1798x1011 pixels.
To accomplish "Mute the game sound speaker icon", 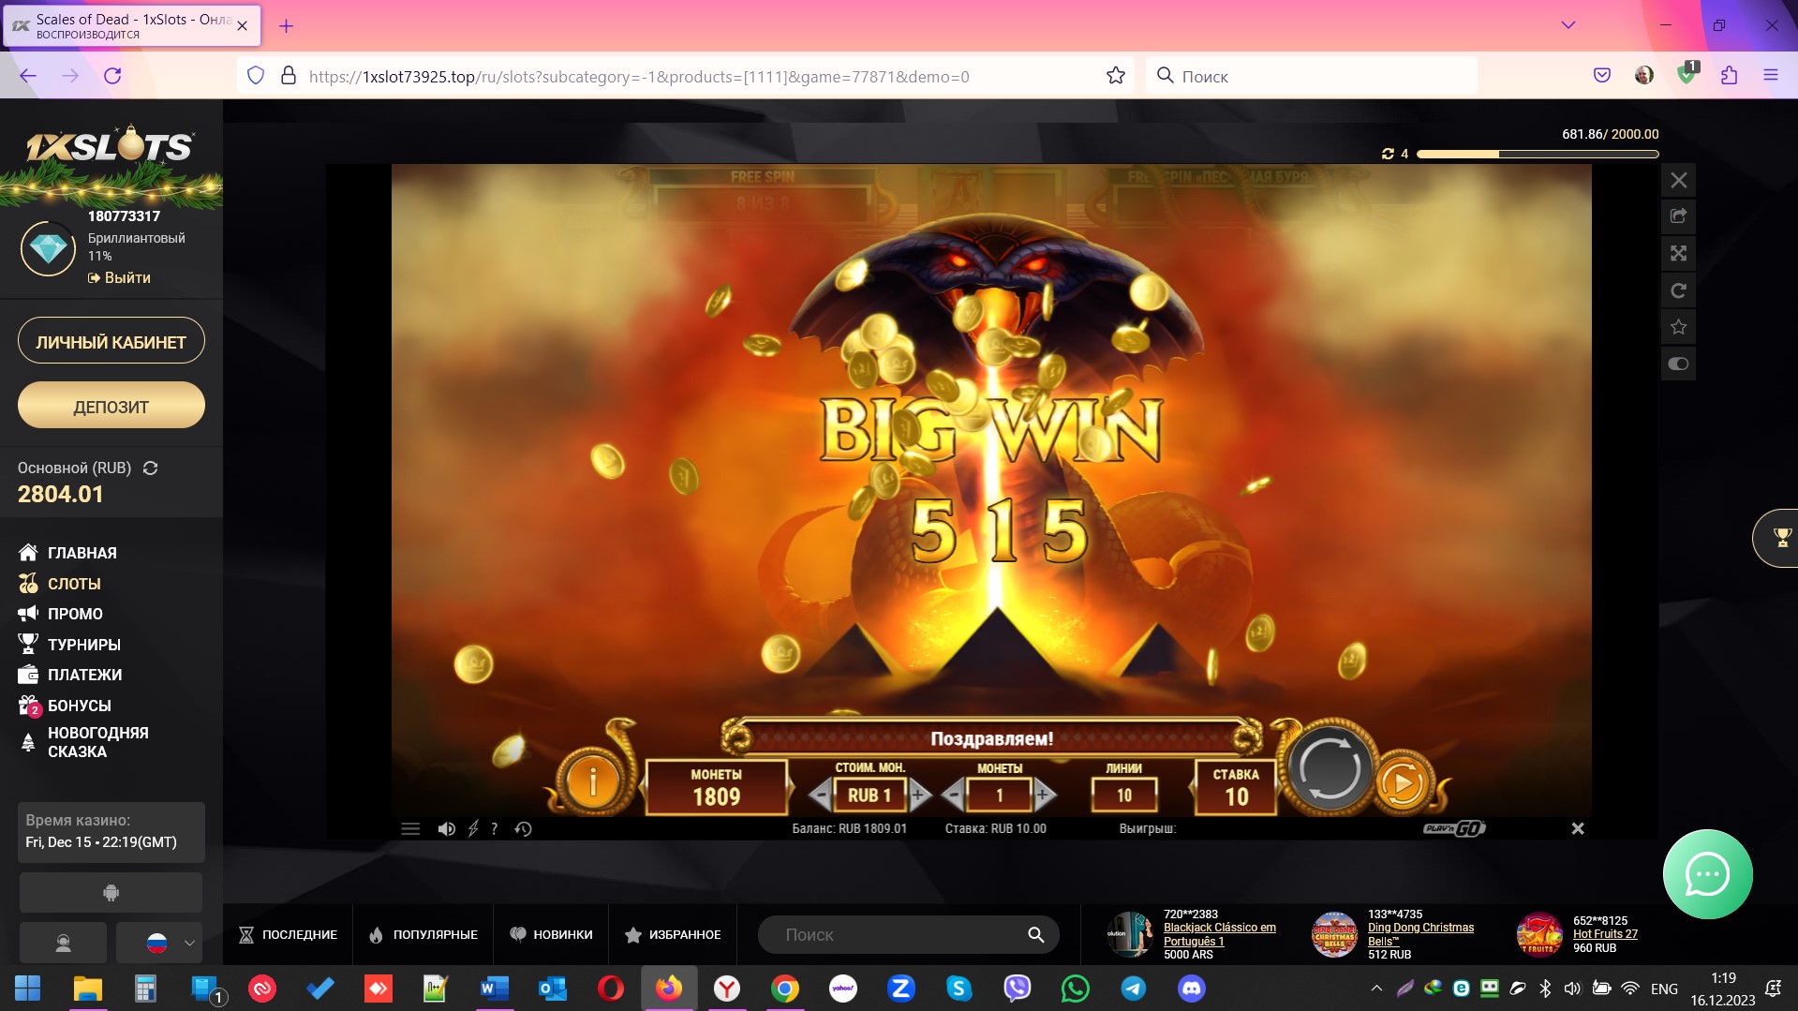I will click(x=447, y=829).
